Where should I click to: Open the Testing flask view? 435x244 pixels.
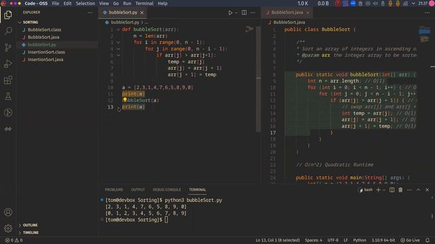coord(8,96)
